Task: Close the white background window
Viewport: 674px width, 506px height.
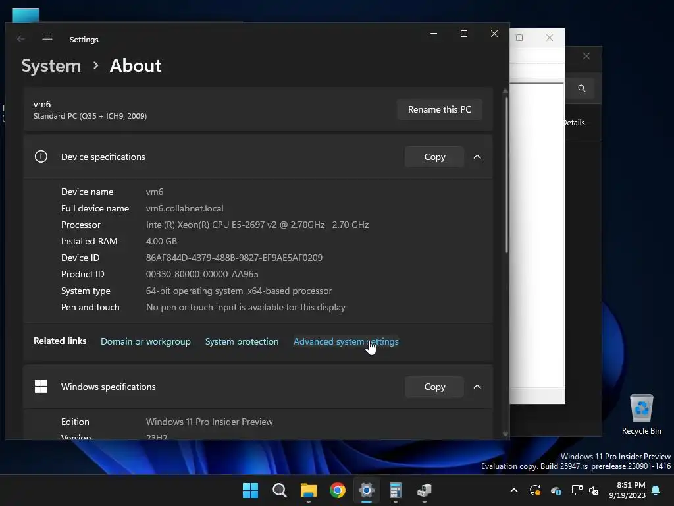Action: [x=550, y=38]
